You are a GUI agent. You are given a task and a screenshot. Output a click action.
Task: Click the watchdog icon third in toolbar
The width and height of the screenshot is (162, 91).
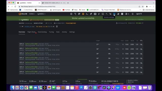click(79, 14)
